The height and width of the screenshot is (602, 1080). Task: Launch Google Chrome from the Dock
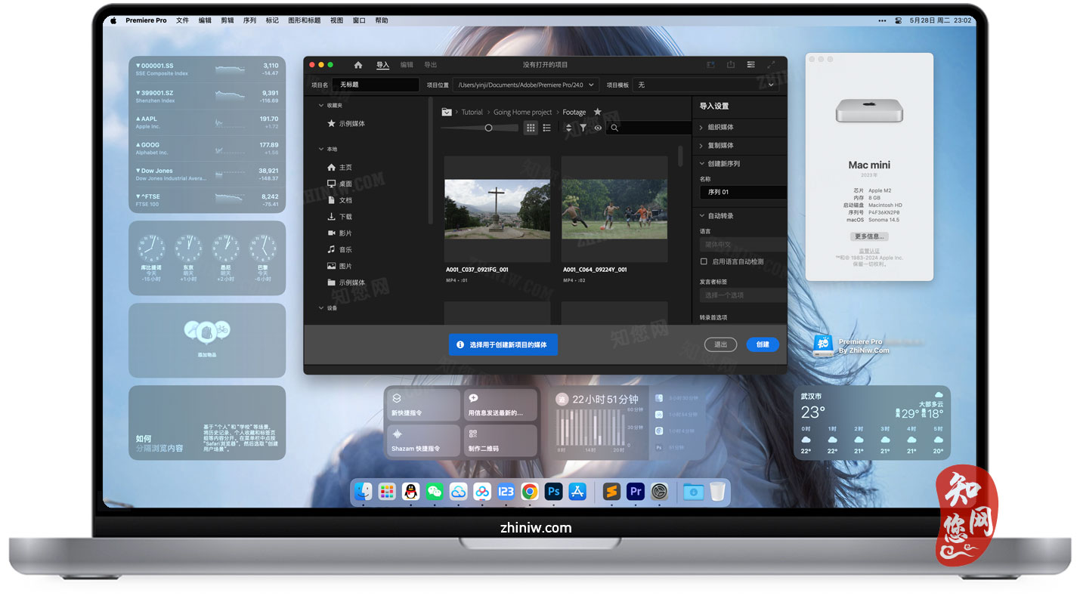530,492
